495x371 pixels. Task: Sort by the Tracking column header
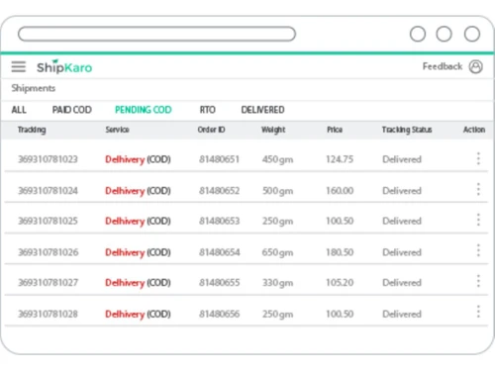pyautogui.click(x=32, y=130)
